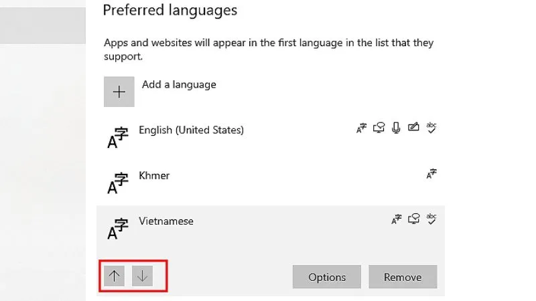536x301 pixels.
Task: Click Khmer display language feature icon
Action: 431,173
